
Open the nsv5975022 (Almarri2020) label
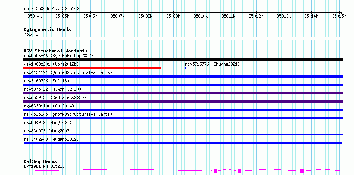pyautogui.click(x=53, y=89)
